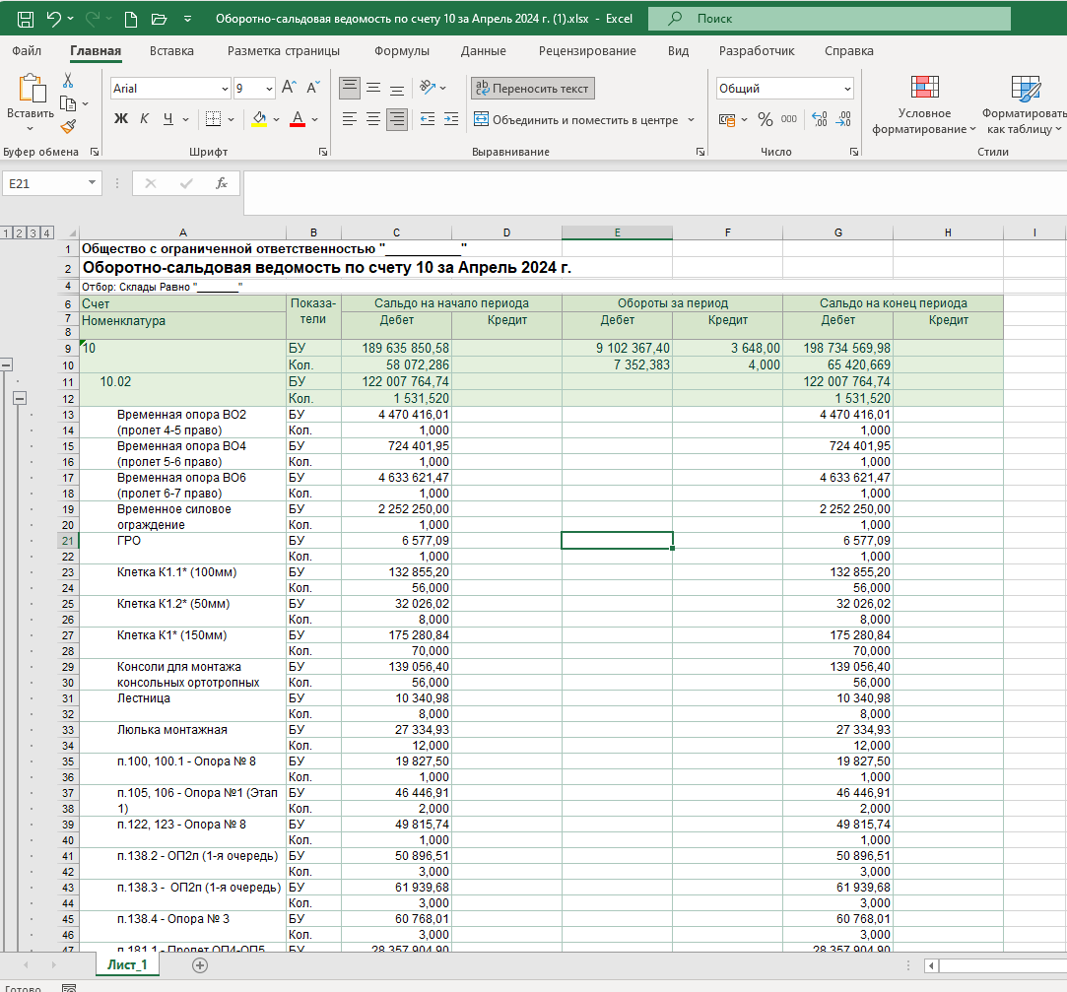Collapse the outline group at row 12
This screenshot has width=1067, height=992.
pyautogui.click(x=19, y=399)
